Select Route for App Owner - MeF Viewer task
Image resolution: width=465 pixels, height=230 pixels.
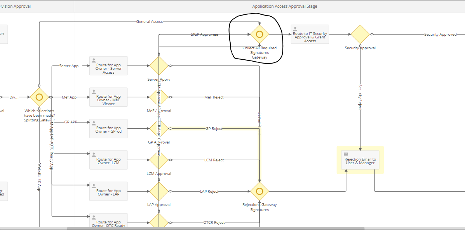(x=108, y=97)
